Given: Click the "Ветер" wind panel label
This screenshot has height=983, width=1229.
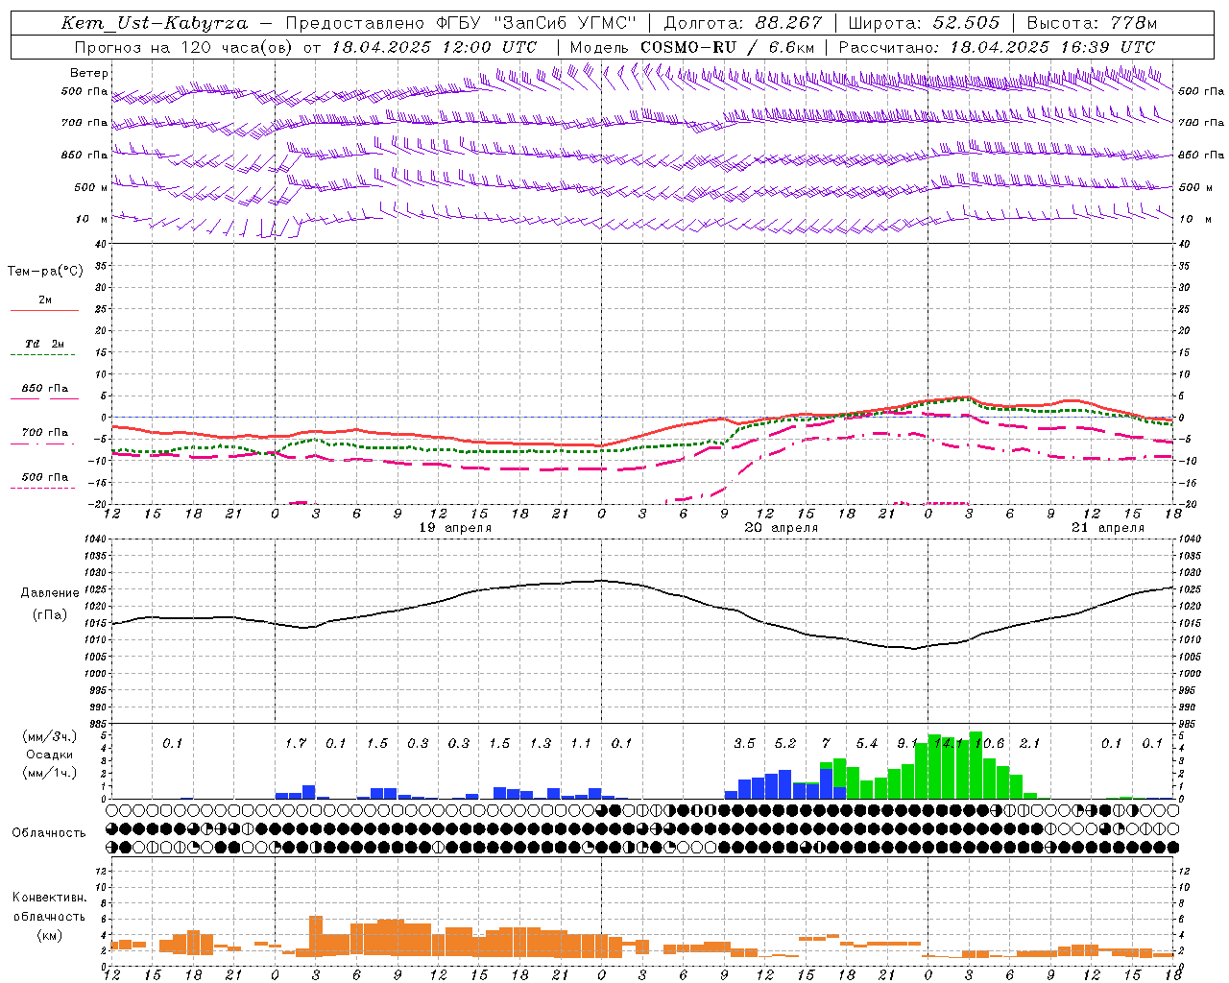Looking at the screenshot, I should coord(89,73).
